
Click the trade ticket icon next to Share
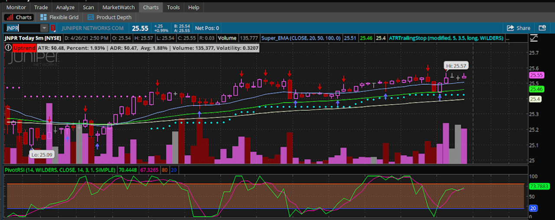(x=542, y=28)
